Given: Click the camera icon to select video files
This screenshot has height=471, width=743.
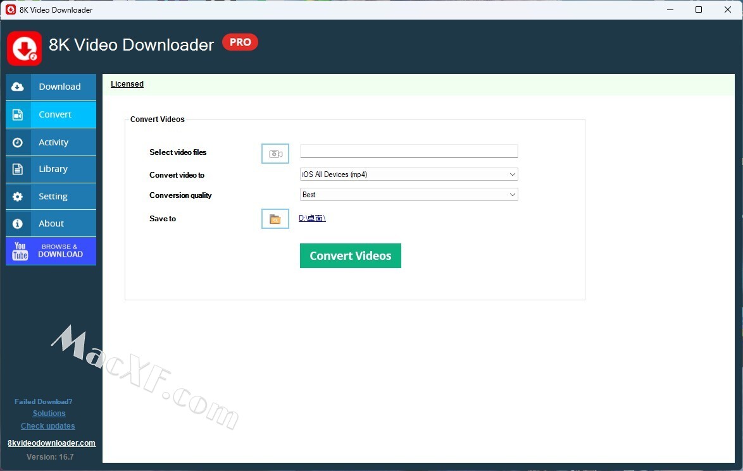Looking at the screenshot, I should [x=275, y=154].
